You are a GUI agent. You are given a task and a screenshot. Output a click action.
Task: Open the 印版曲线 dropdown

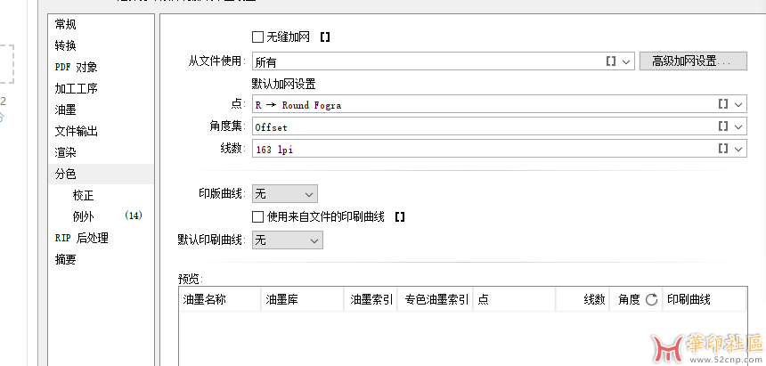[x=285, y=194]
